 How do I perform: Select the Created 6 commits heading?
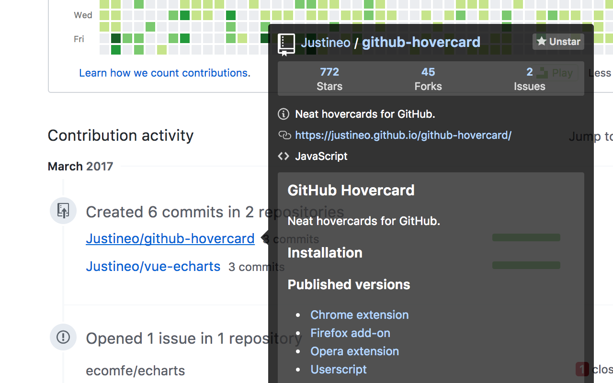pyautogui.click(x=215, y=212)
